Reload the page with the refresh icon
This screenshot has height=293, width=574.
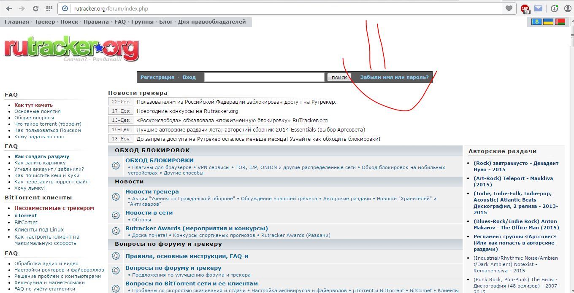click(35, 8)
